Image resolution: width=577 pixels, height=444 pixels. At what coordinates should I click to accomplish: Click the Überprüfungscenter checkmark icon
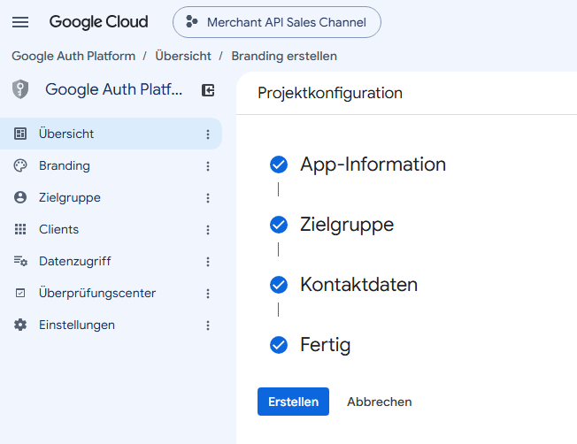[20, 293]
